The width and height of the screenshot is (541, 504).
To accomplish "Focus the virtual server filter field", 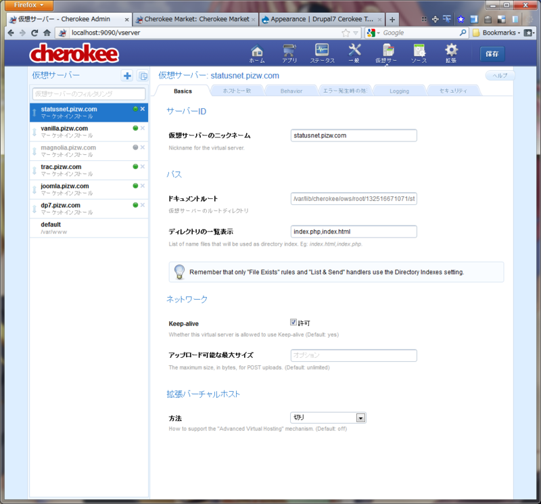I will (89, 94).
